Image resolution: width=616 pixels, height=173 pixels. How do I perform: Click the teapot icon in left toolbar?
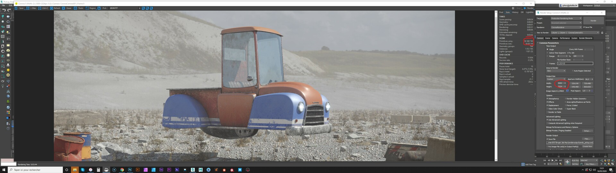tap(8, 16)
